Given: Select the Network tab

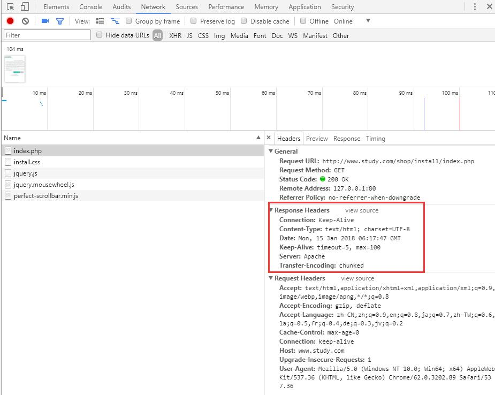Looking at the screenshot, I should pyautogui.click(x=153, y=6).
